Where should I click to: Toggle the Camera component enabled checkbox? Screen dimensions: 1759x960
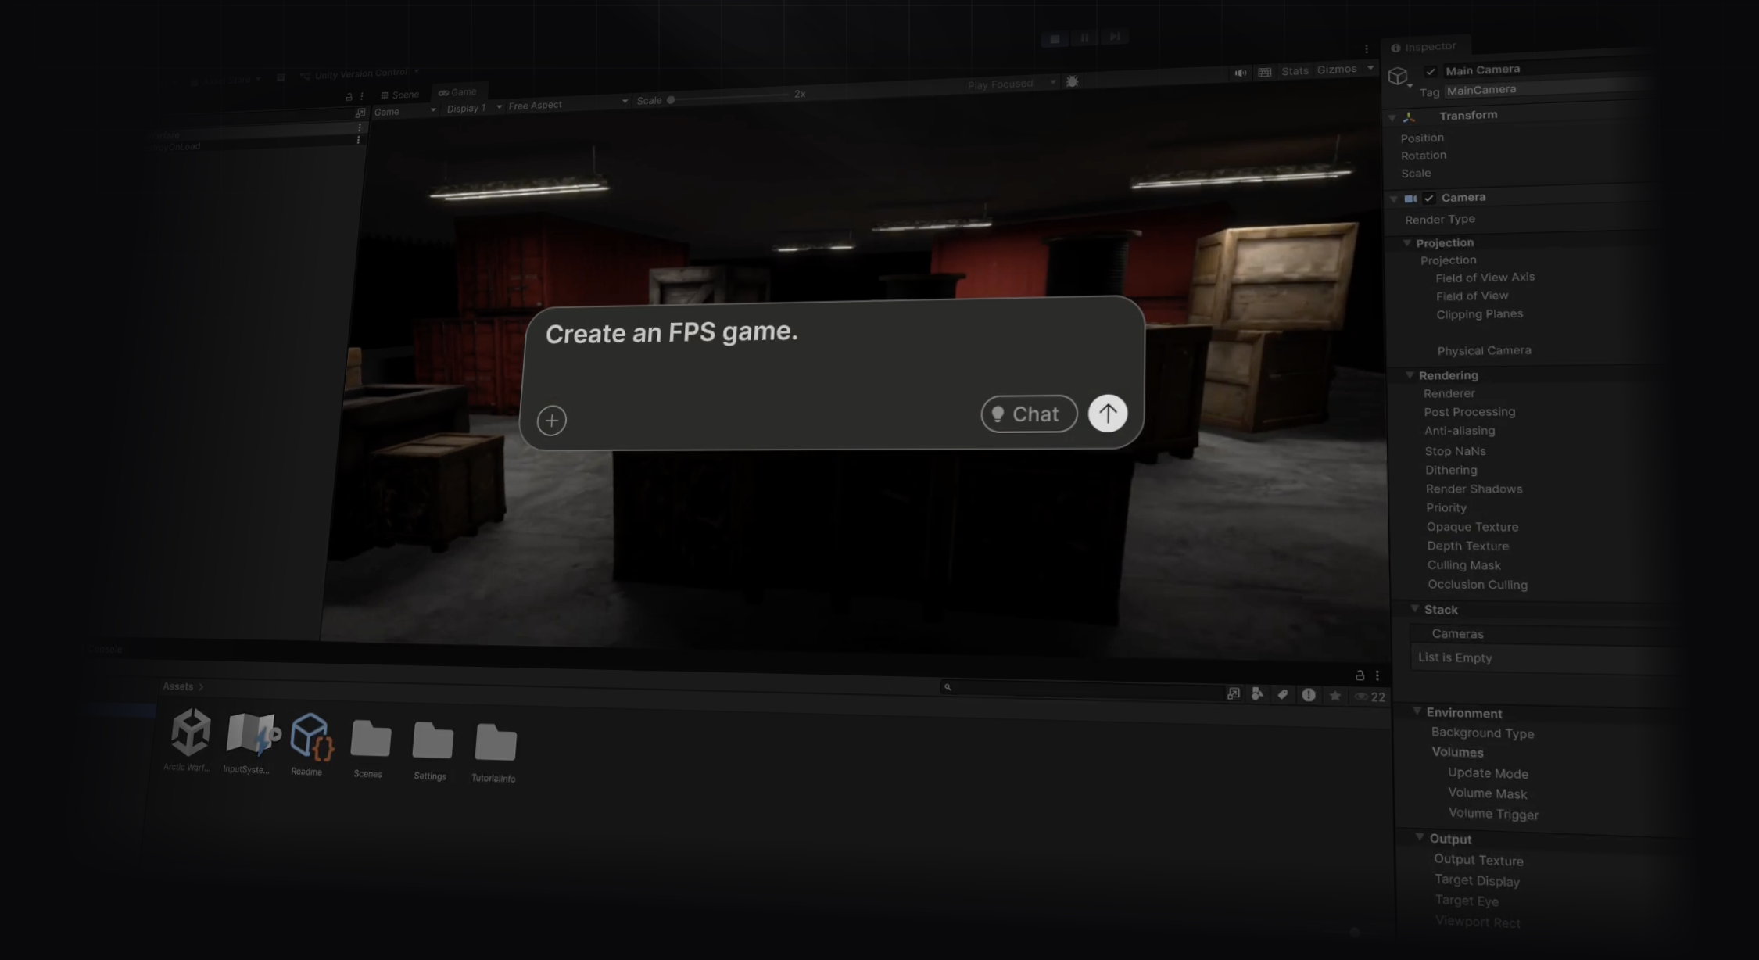[x=1431, y=199]
